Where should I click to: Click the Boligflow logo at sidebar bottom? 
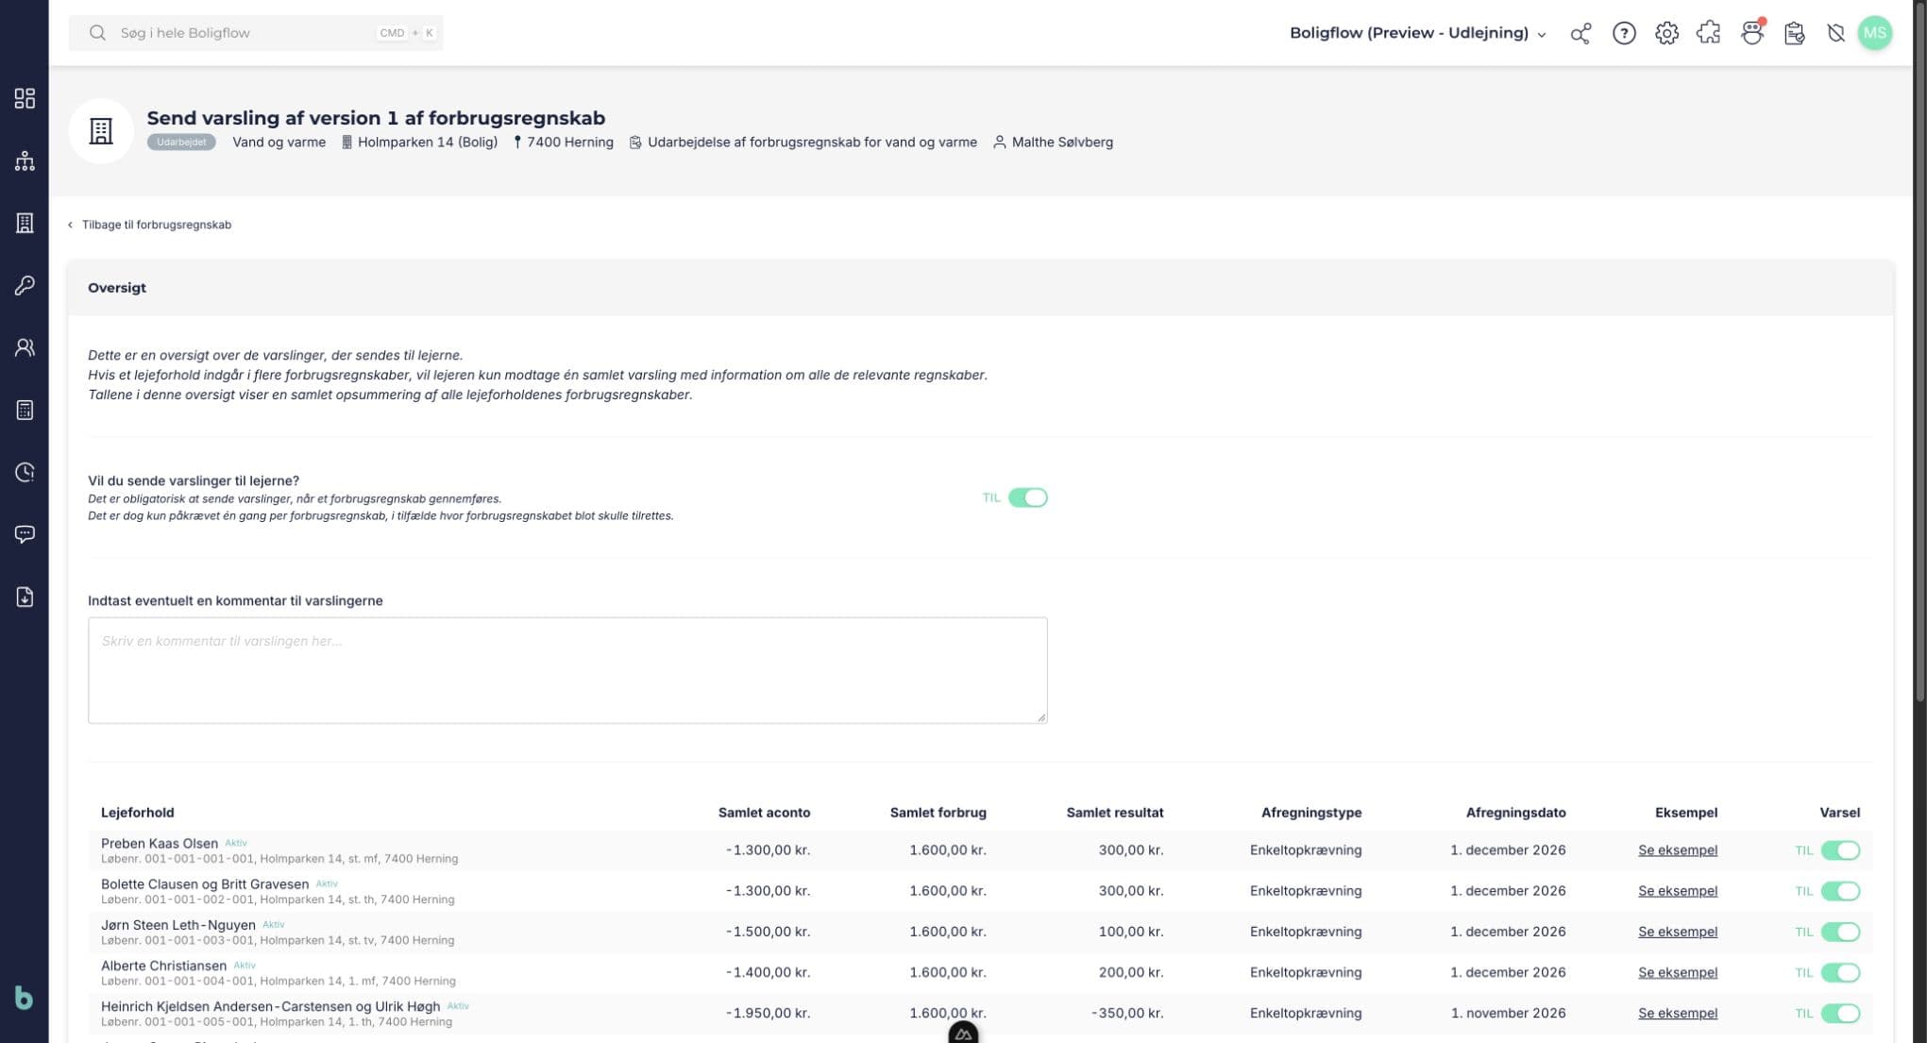tap(25, 997)
